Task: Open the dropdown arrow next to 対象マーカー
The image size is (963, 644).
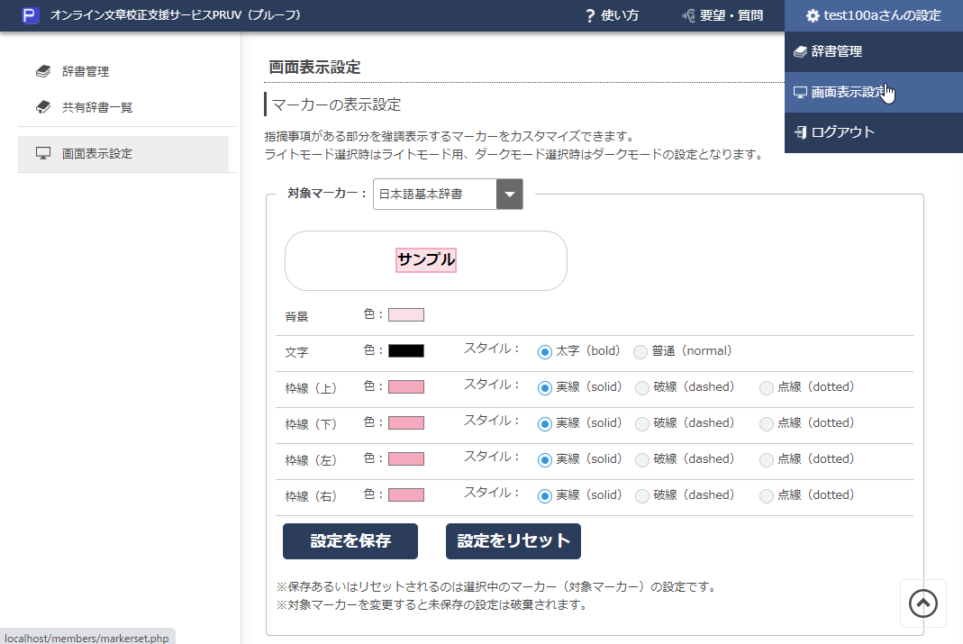Action: (511, 194)
